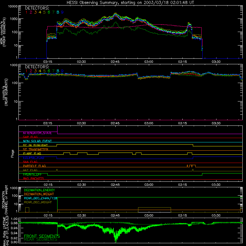Click the DECIMATION_ENERGY legend label
The image size is (246, 246).
click(x=39, y=190)
